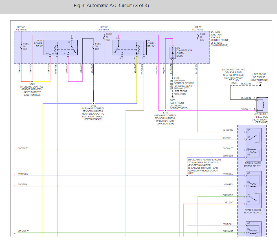Click the "A/C CLUTCH FIELD COIL" label

(x=261, y=115)
